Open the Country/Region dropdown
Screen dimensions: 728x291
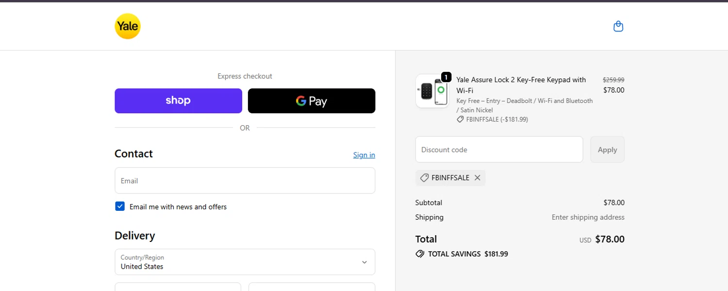coord(245,262)
